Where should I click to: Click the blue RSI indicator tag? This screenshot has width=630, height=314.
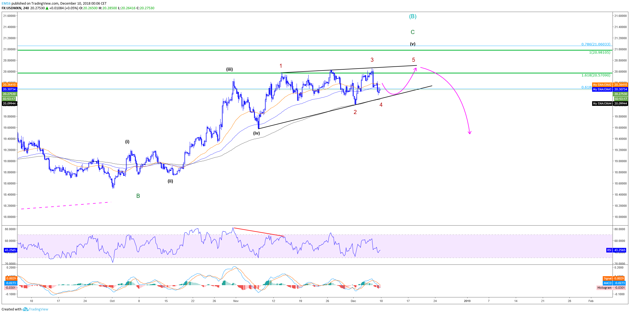(x=609, y=250)
